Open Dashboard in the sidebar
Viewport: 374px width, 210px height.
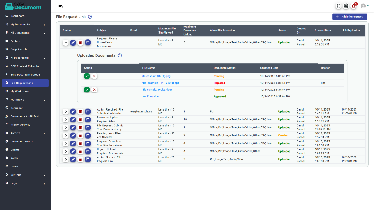coord(25,16)
